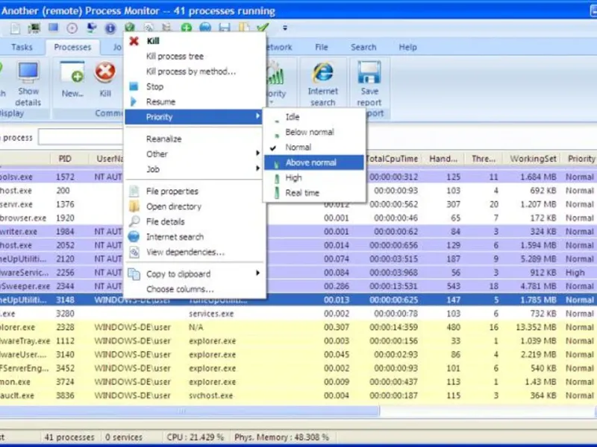Click the circular target icon in quick toolbar

tap(72, 28)
